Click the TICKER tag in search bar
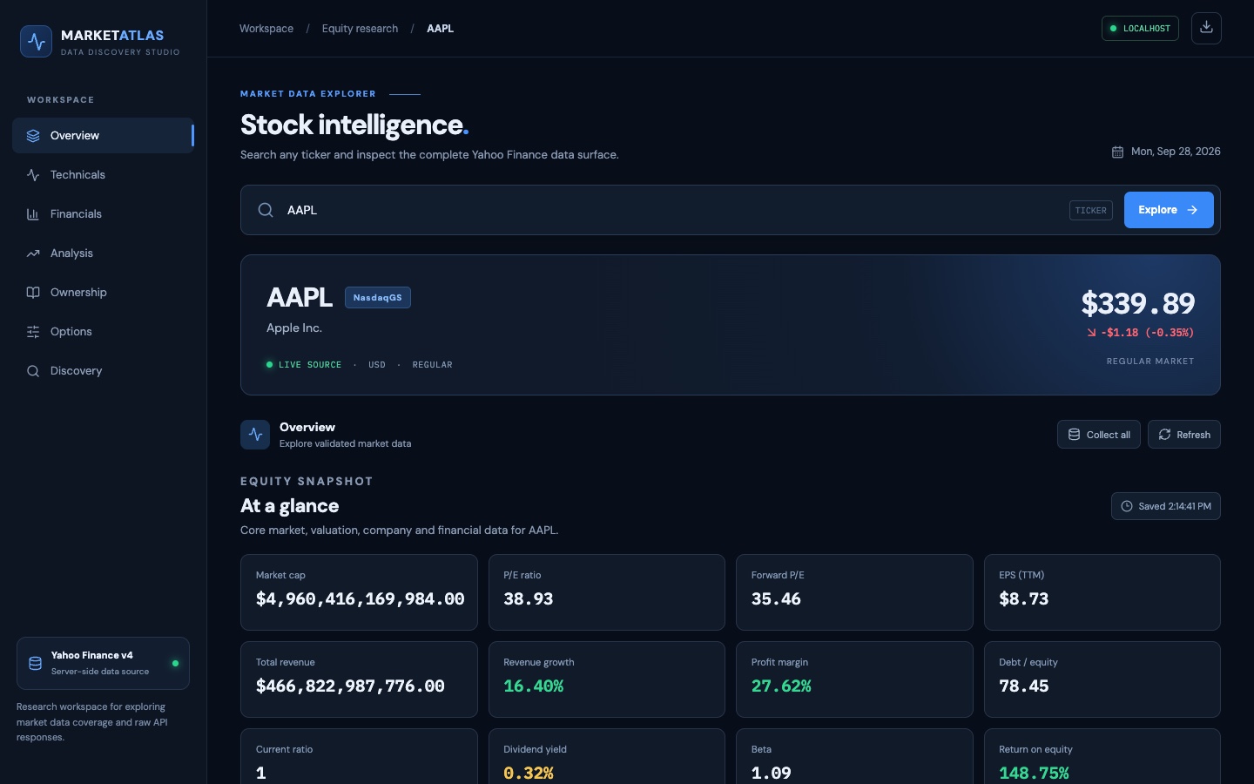This screenshot has height=784, width=1254. [x=1091, y=211]
